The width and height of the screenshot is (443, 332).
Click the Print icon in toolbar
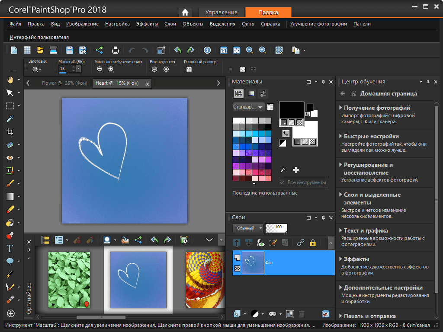point(116,50)
